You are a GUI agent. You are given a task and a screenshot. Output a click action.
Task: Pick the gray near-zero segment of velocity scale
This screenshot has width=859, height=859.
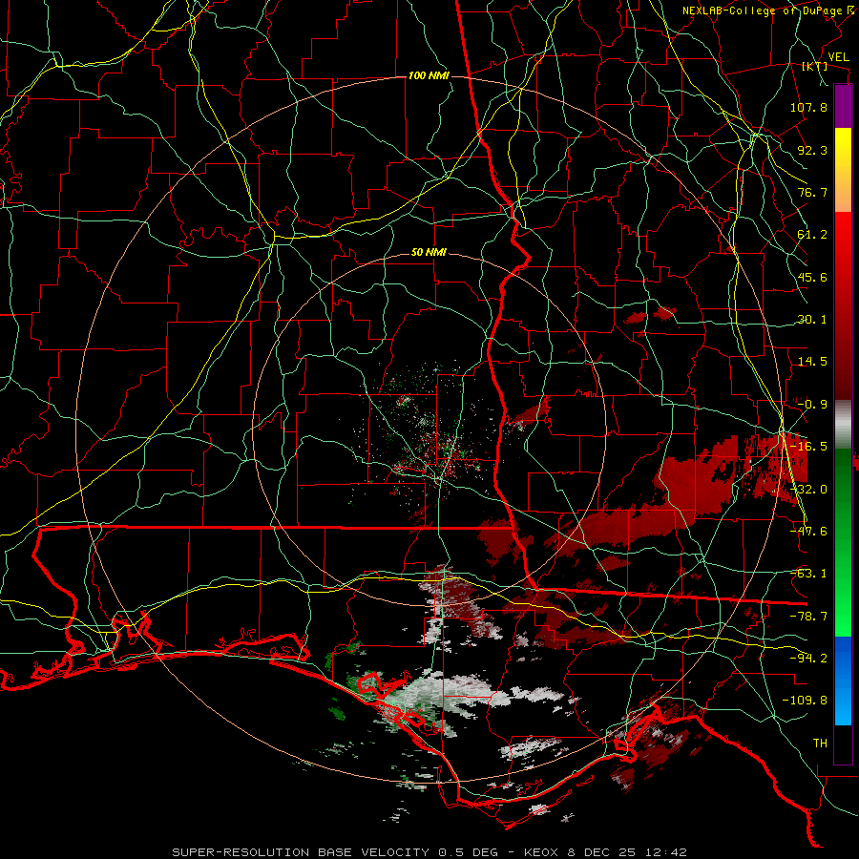[x=843, y=425]
